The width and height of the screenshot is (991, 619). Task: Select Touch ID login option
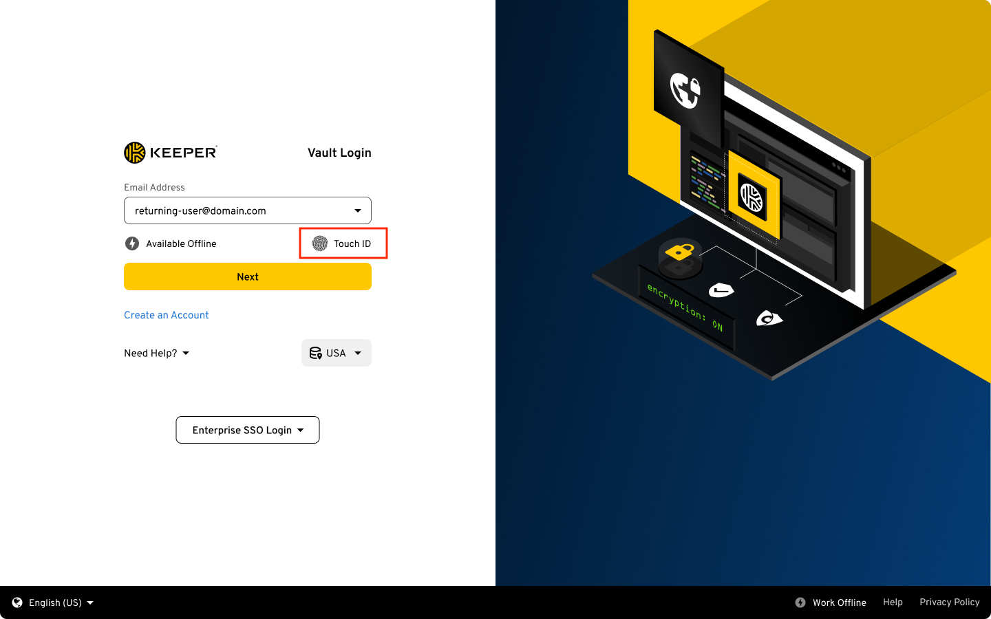[x=343, y=243]
